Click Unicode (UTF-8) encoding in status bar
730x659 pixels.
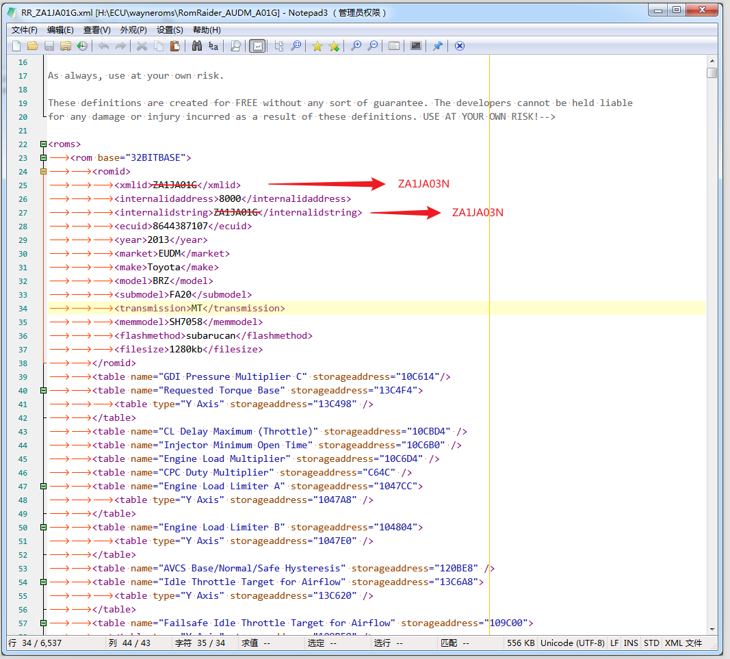tap(573, 643)
